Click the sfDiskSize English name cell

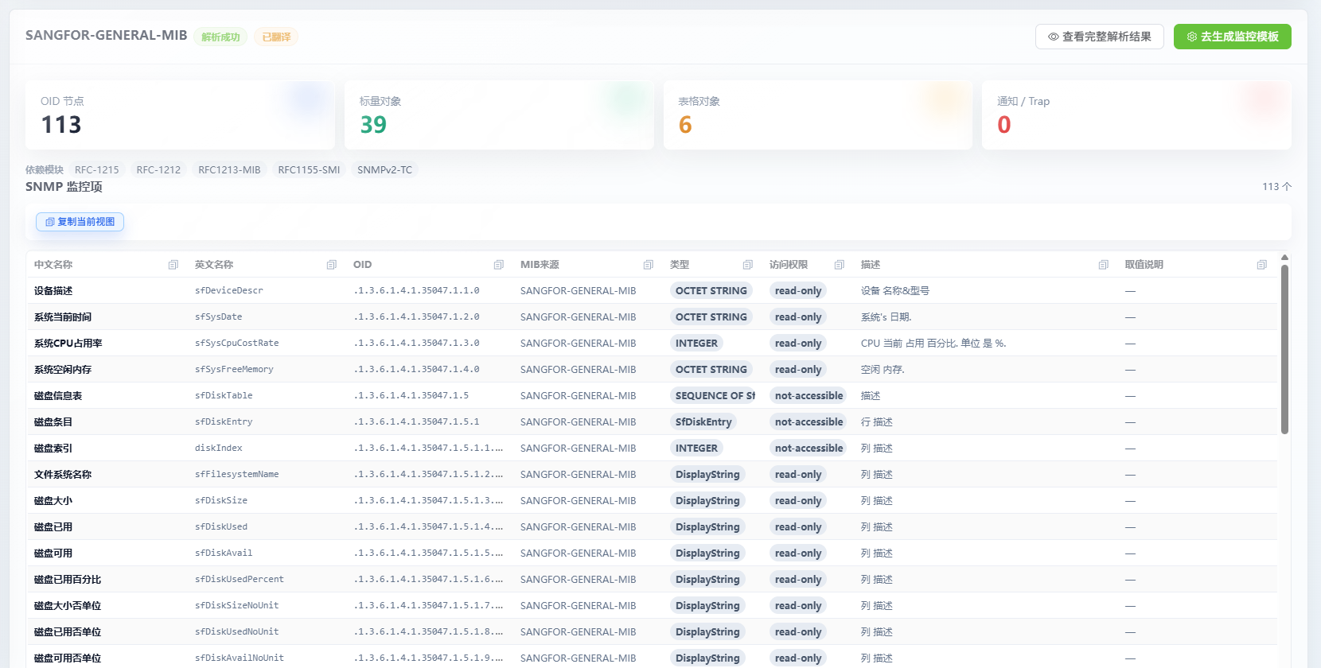[x=221, y=501]
